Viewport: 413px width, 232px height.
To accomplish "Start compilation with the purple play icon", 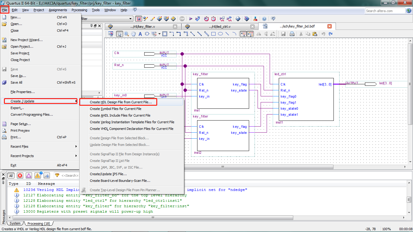I will pyautogui.click(x=191, y=19).
